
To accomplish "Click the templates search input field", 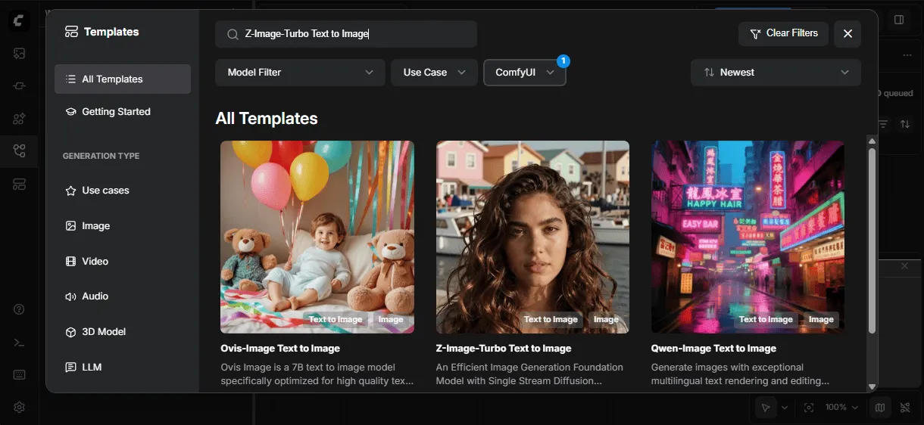I will click(346, 34).
